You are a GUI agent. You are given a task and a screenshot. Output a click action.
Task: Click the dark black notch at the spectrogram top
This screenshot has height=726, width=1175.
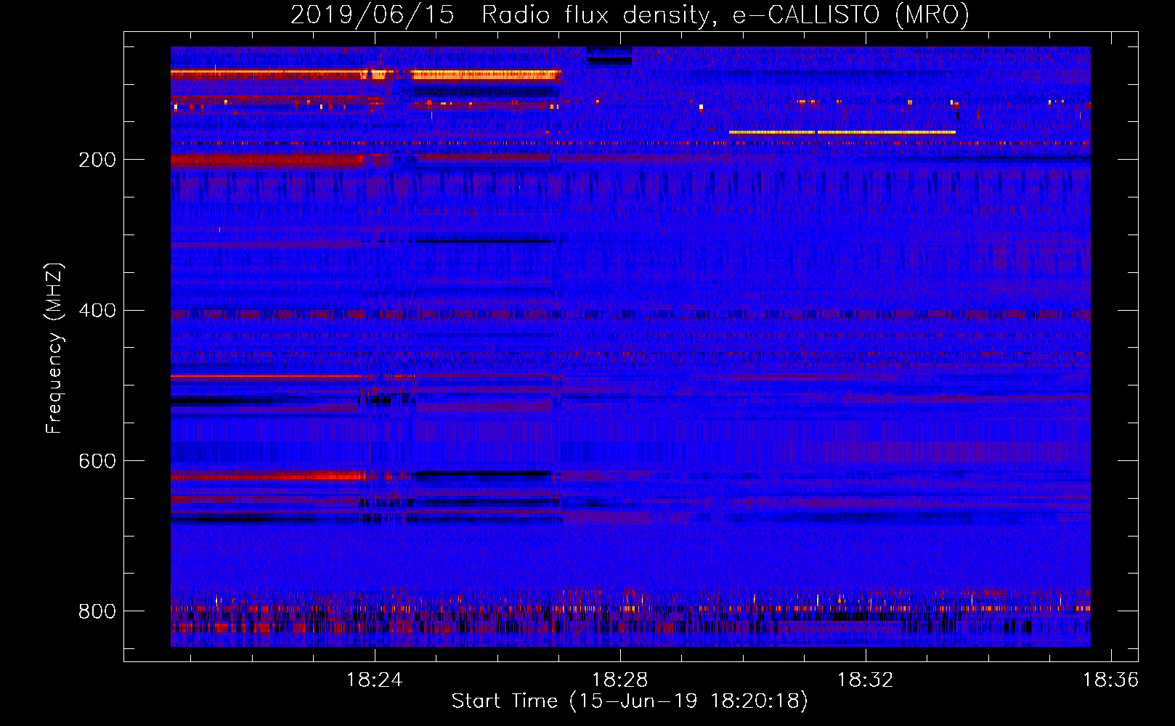tap(609, 57)
